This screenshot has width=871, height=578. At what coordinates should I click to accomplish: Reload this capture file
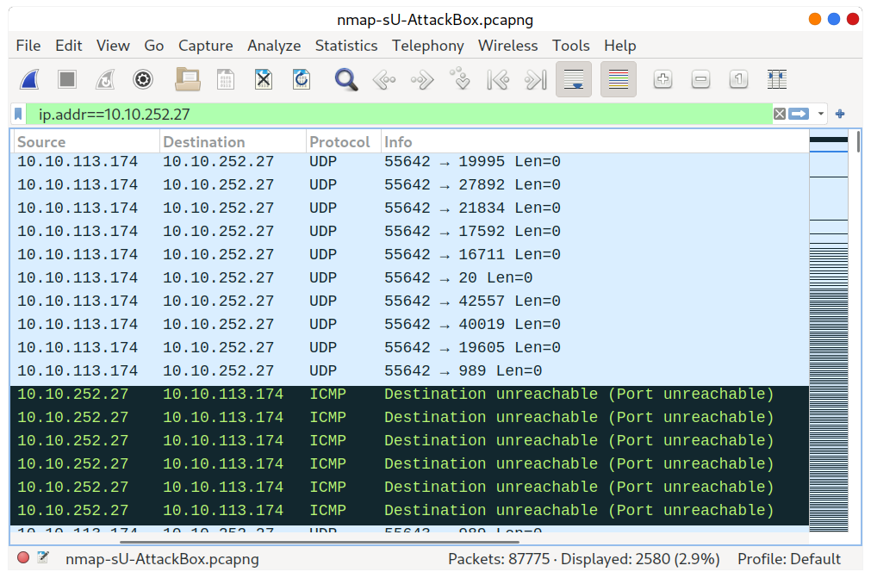[x=301, y=79]
